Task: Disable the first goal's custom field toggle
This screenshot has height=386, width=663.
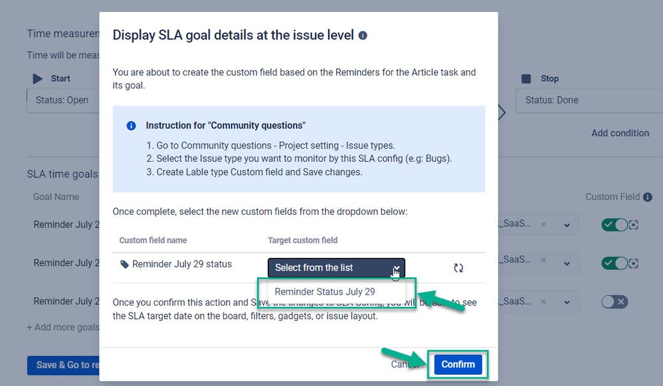Action: [615, 225]
